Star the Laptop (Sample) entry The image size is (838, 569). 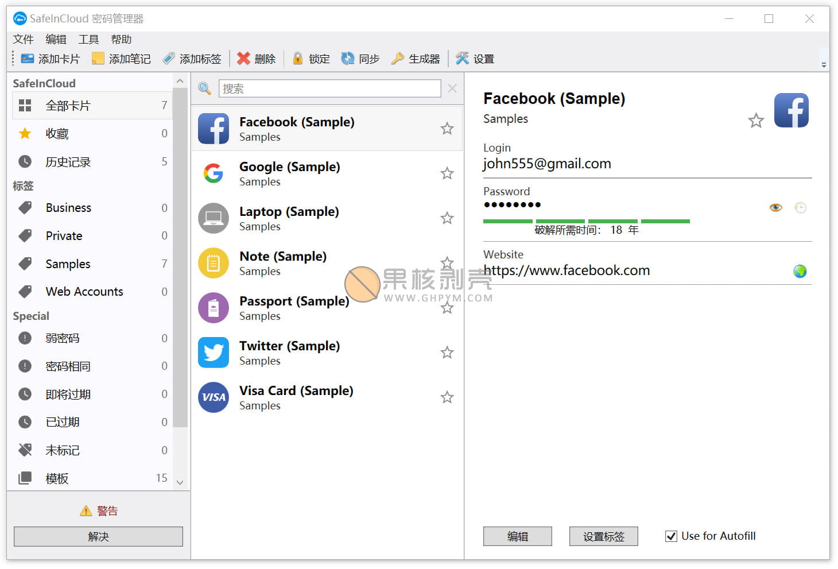tap(447, 218)
